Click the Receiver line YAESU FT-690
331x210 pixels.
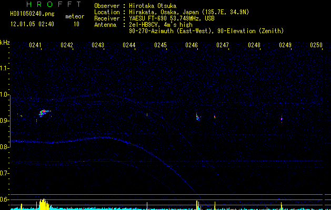[154, 18]
